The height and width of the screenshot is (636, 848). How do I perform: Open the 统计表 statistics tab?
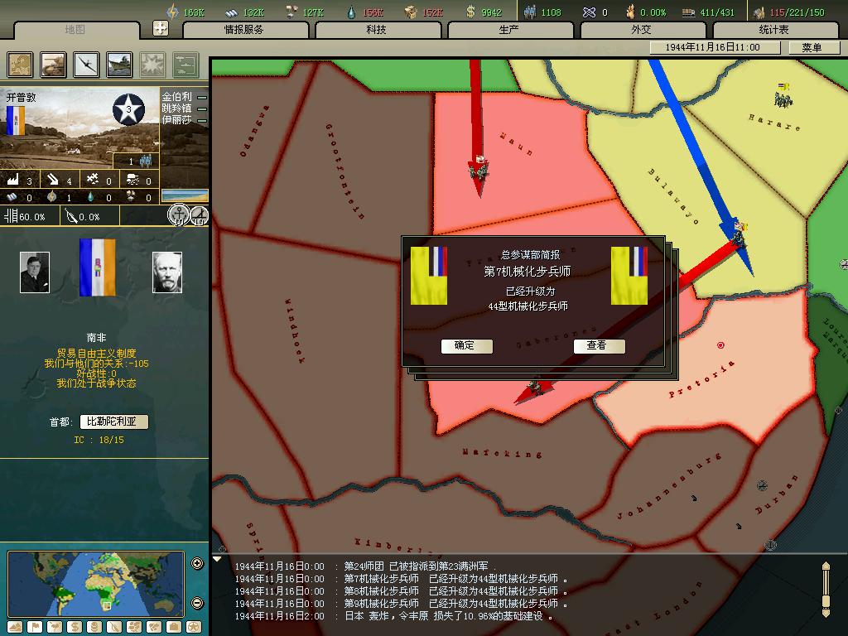point(774,30)
